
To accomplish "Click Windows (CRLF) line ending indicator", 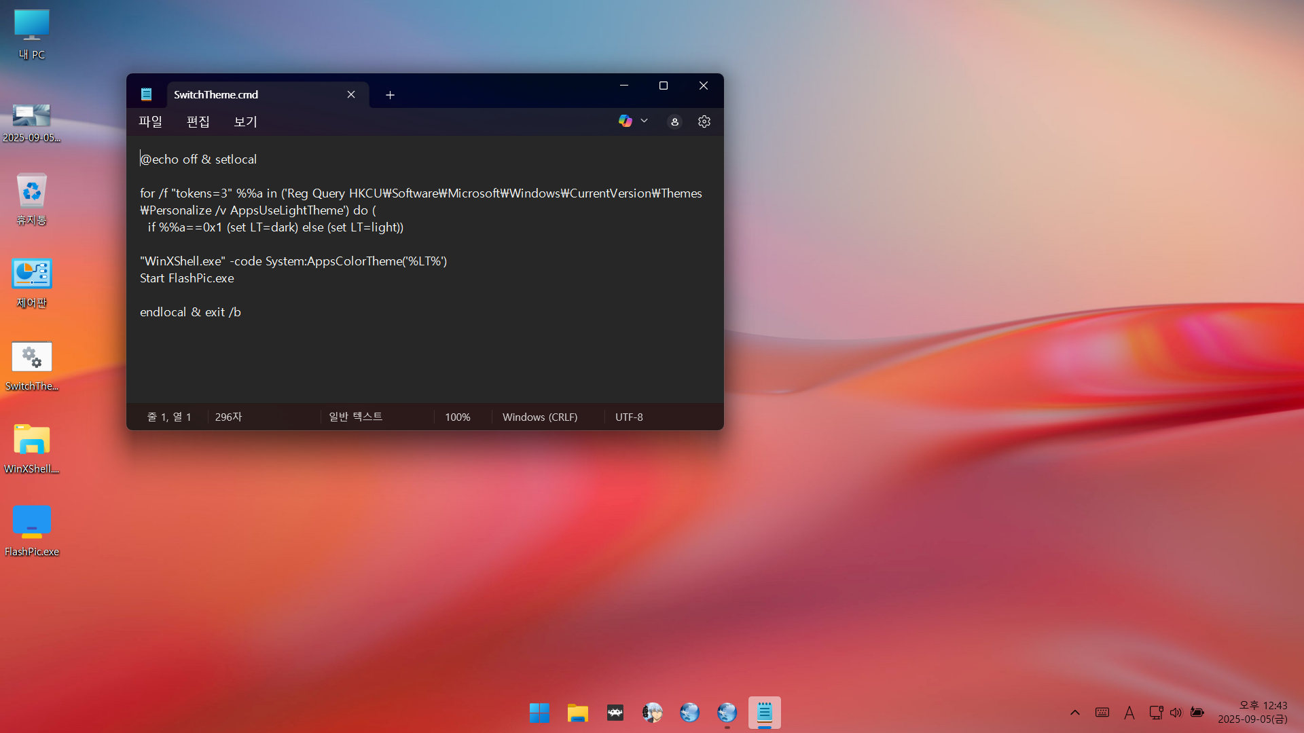I will [539, 417].
